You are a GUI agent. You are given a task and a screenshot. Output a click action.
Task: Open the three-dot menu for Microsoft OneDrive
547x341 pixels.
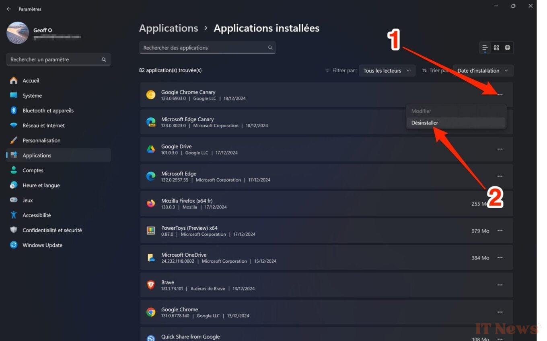500,257
